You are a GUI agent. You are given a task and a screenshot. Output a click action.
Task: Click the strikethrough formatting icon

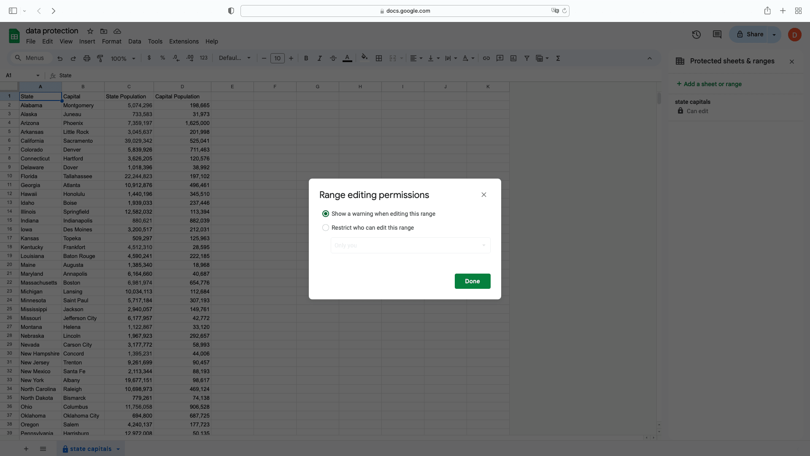point(333,58)
